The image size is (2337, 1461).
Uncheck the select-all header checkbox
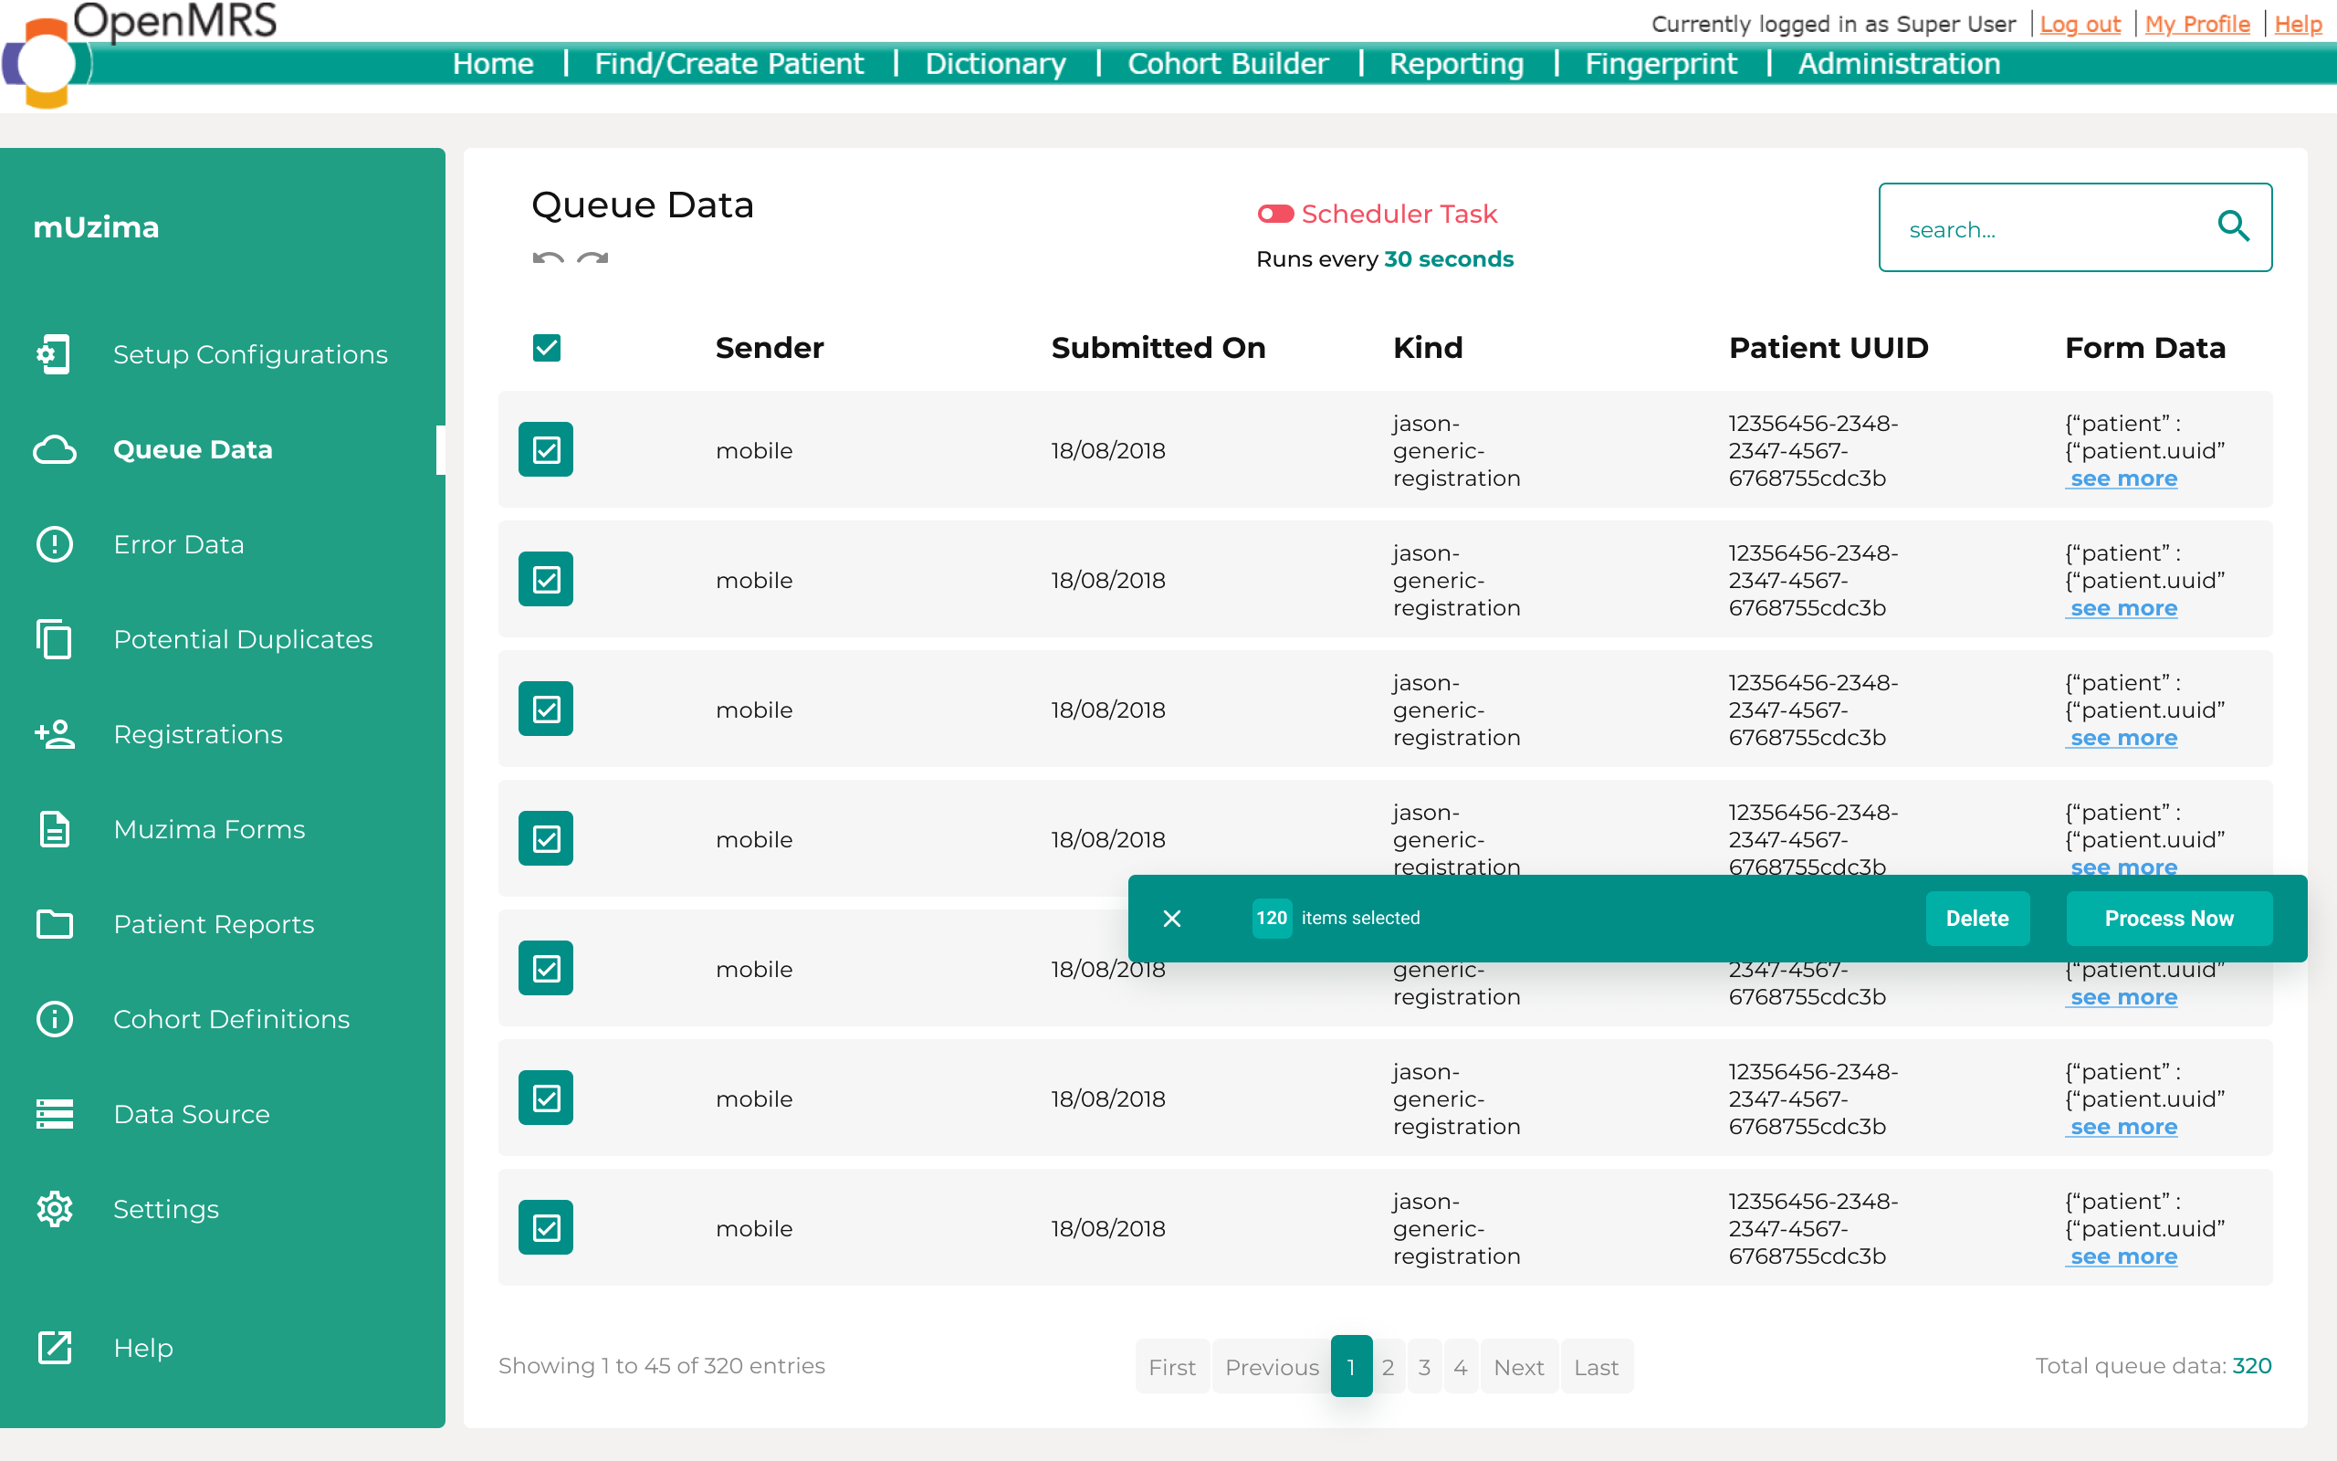(547, 347)
